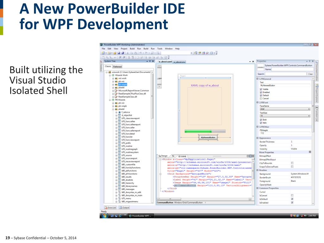This screenshot has width=324, height=243.
Task: Click the MyNewestButton in the designer
Action: point(208,137)
